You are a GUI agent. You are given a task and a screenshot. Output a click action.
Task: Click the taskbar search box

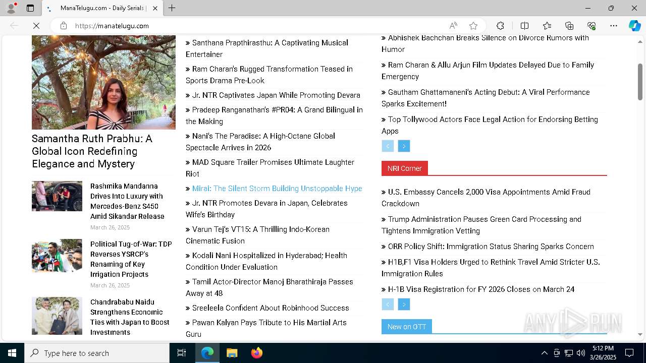coord(97,353)
